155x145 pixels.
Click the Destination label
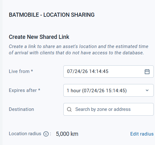21,109
